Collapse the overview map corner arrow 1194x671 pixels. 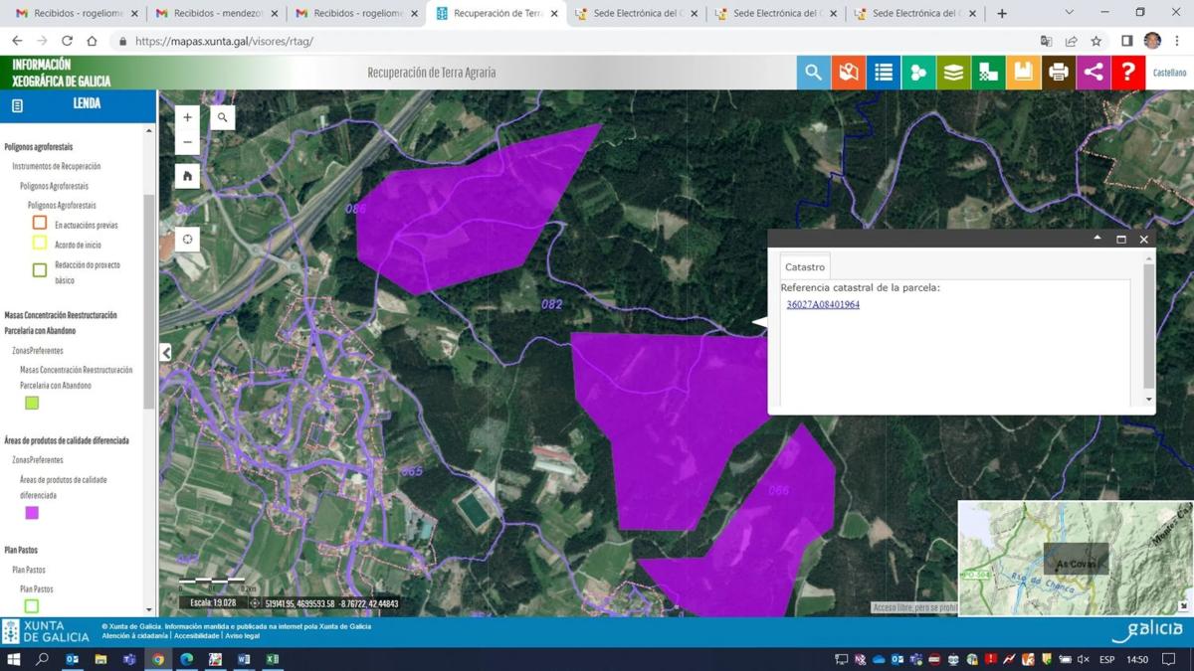pyautogui.click(x=1183, y=605)
